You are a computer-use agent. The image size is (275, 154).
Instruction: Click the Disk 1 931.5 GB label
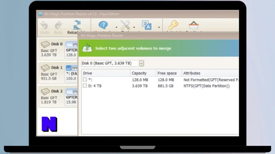click(49, 78)
